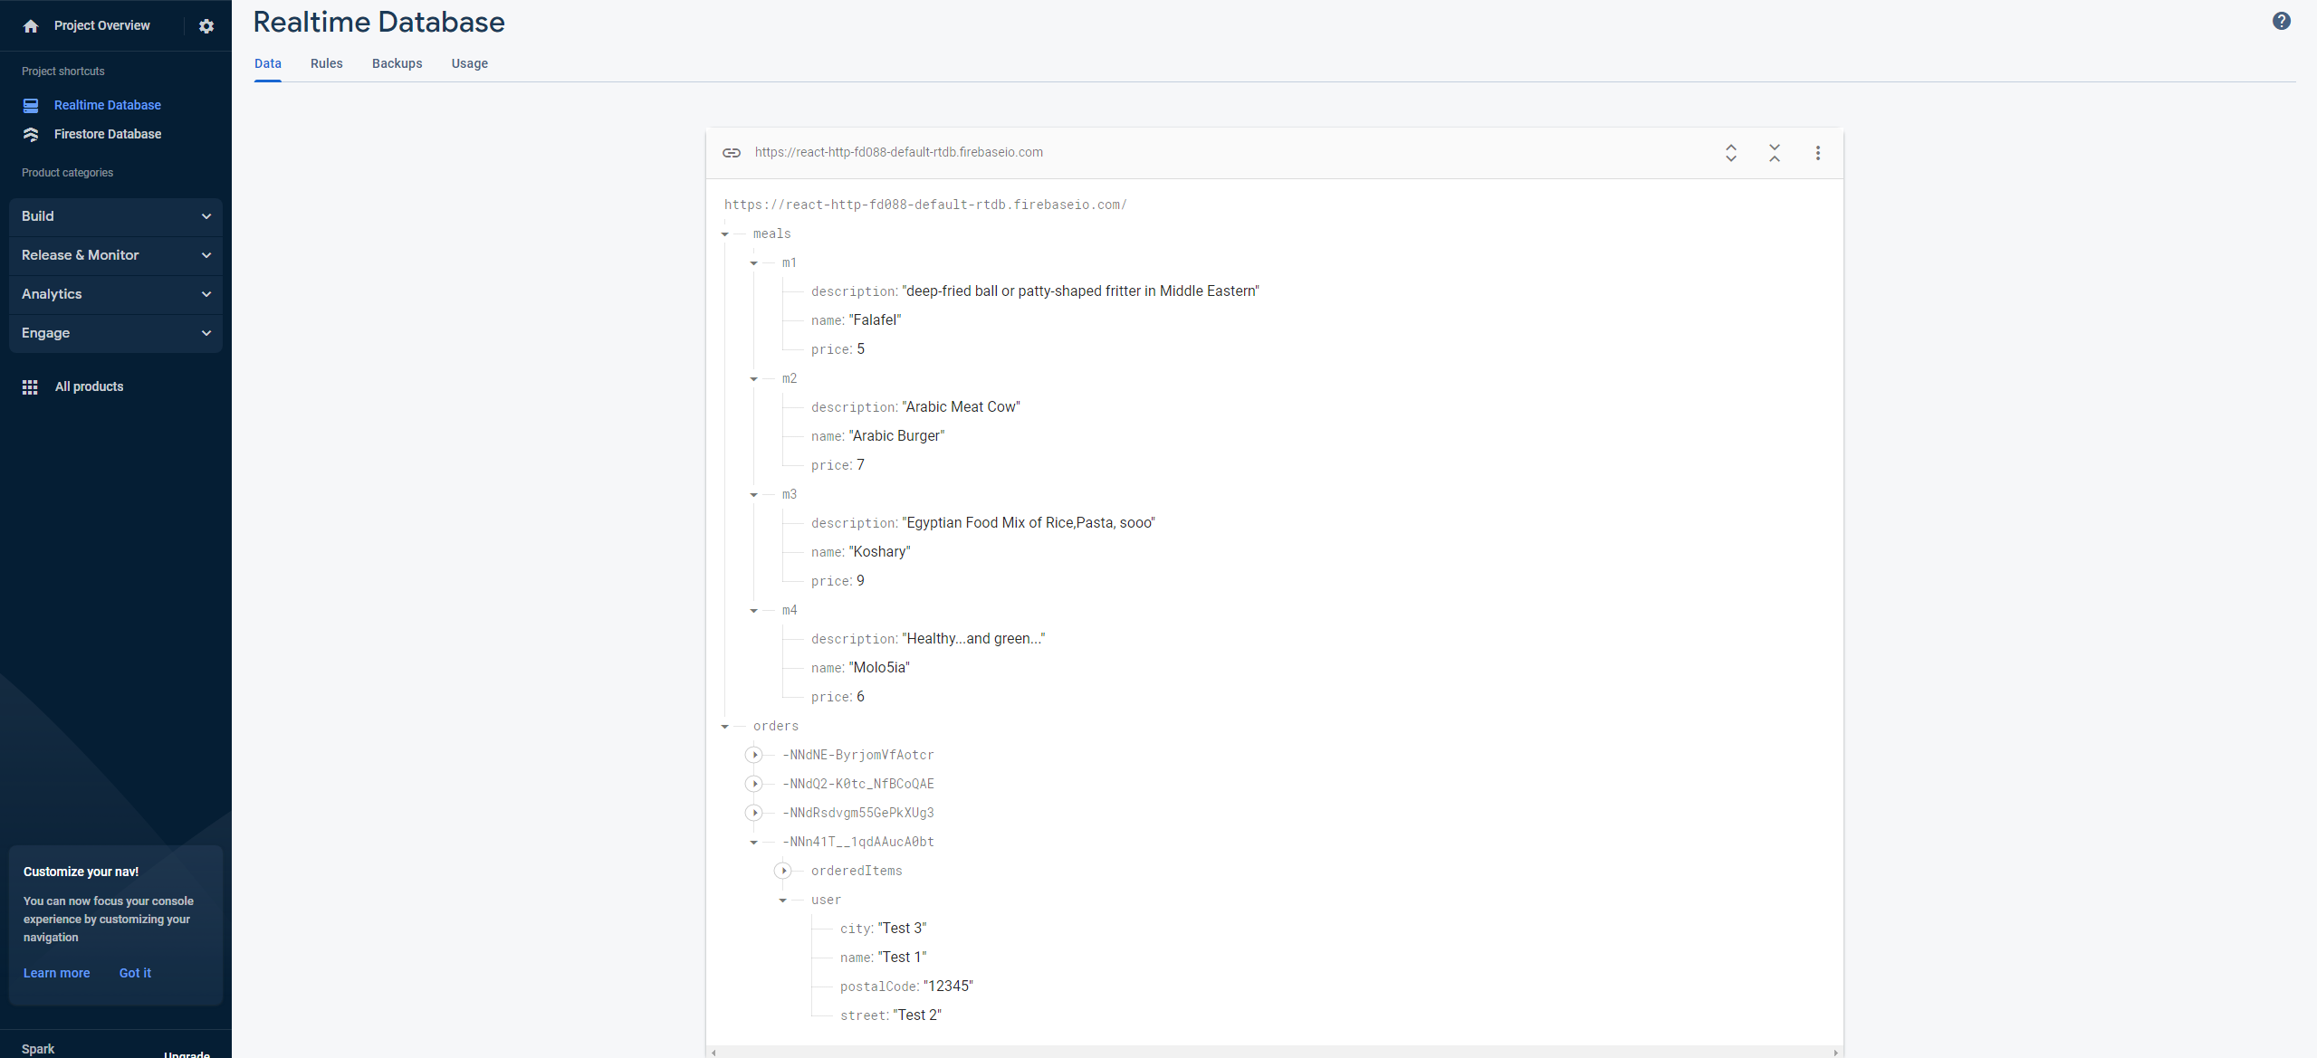Click the Project Overview home icon
This screenshot has width=2317, height=1058.
(x=31, y=25)
